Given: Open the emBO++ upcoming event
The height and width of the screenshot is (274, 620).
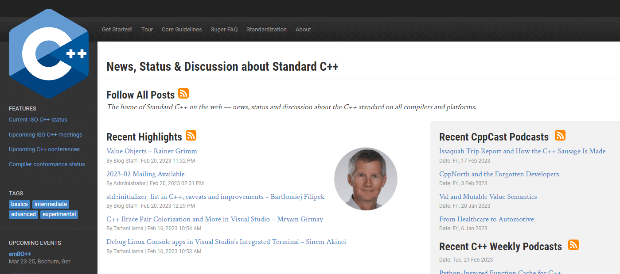Looking at the screenshot, I should click(20, 254).
